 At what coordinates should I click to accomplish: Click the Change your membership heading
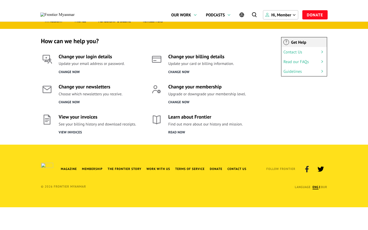(195, 87)
